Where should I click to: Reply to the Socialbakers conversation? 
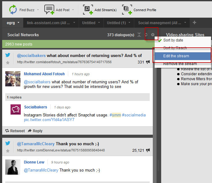35,131
